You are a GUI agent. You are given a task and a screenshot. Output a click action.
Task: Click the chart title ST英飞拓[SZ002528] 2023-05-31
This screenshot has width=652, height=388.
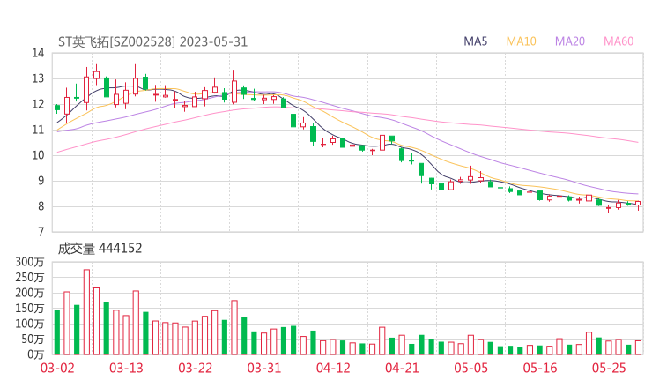click(152, 41)
